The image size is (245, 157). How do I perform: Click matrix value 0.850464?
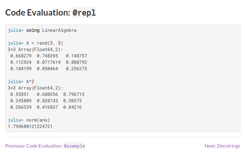point(47,69)
